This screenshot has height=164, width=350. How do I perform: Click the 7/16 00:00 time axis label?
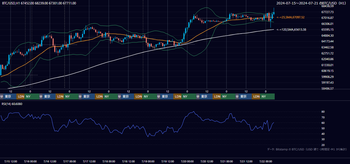[x=30, y=161]
